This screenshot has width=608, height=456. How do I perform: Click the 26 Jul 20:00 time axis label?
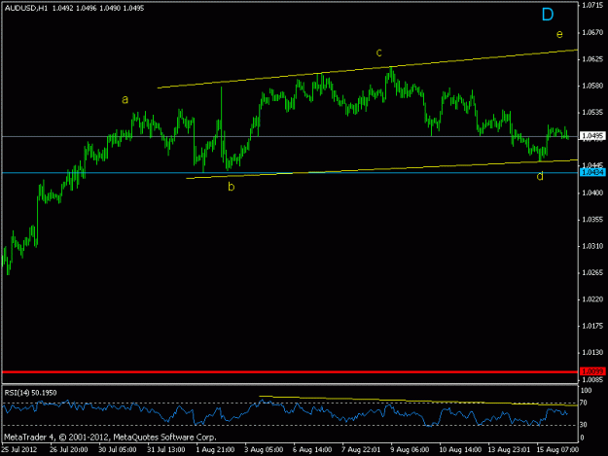69,449
